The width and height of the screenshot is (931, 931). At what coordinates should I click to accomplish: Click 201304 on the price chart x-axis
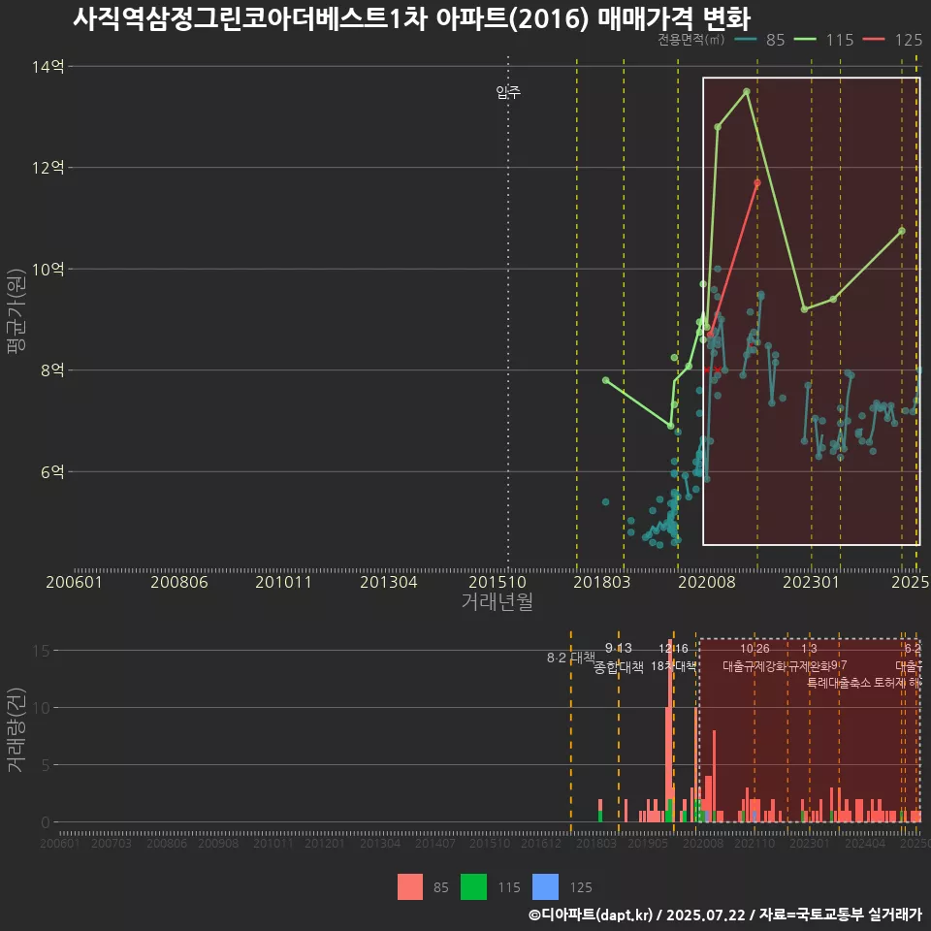click(389, 582)
